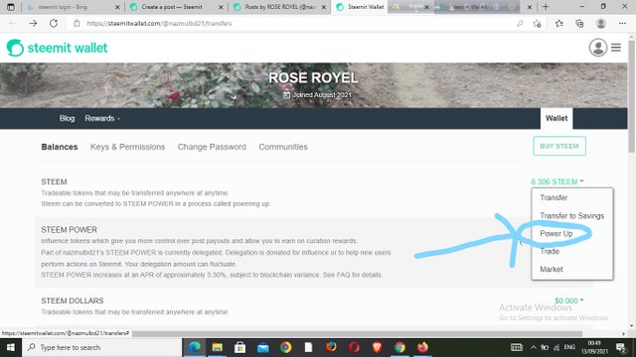The height and width of the screenshot is (357, 636).
Task: Open the Blog section
Action: pos(67,118)
